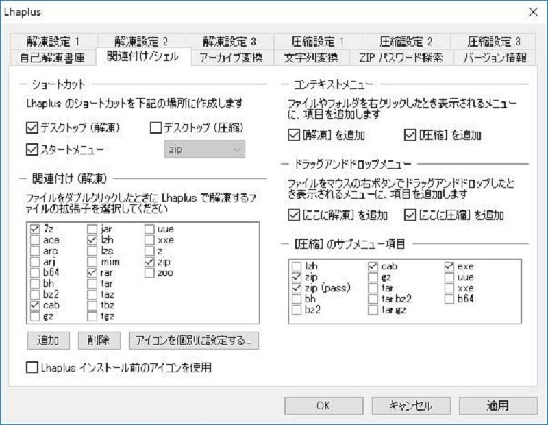Uncheck the rar extension association
Image resolution: width=548 pixels, height=425 pixels.
point(92,273)
